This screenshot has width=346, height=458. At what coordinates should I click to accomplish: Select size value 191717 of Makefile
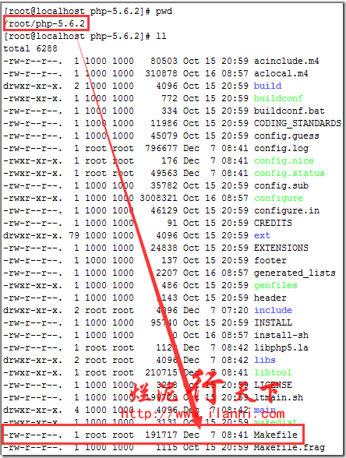click(161, 435)
